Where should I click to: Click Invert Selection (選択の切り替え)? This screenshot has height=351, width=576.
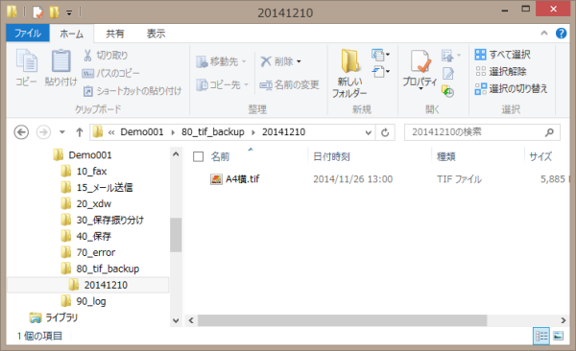(x=511, y=88)
